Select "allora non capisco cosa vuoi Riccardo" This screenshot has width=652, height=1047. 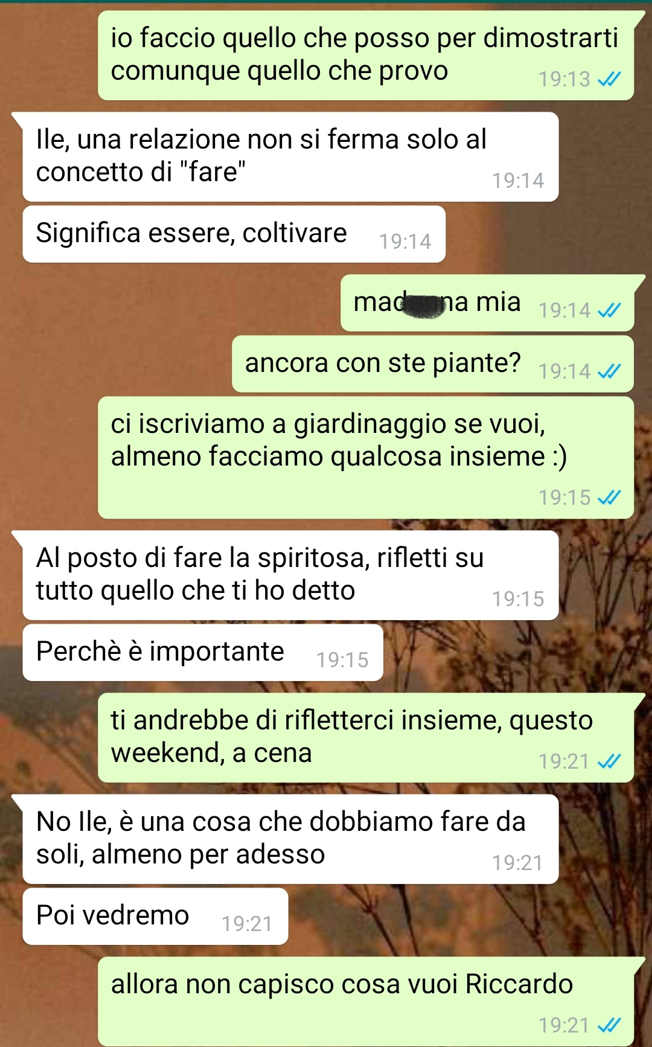pos(366,1002)
